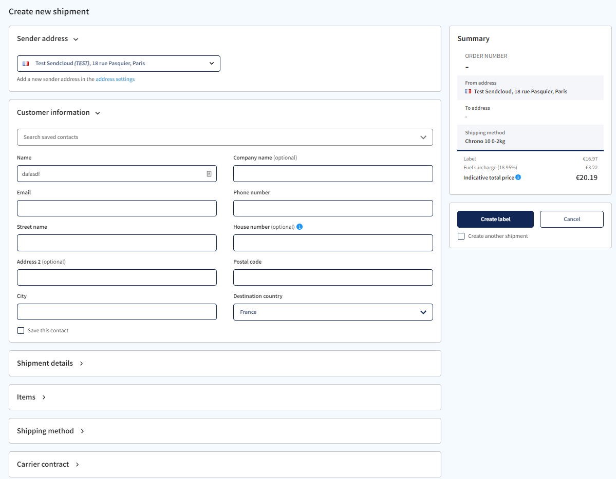Click the Email input field
This screenshot has width=616, height=479.
[x=117, y=208]
